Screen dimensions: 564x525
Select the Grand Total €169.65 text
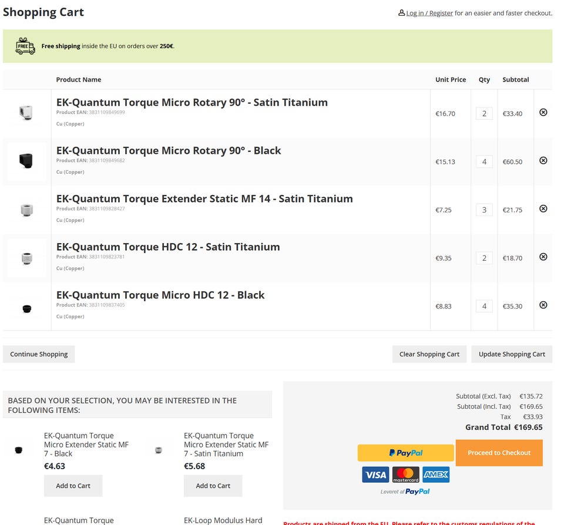pos(503,427)
